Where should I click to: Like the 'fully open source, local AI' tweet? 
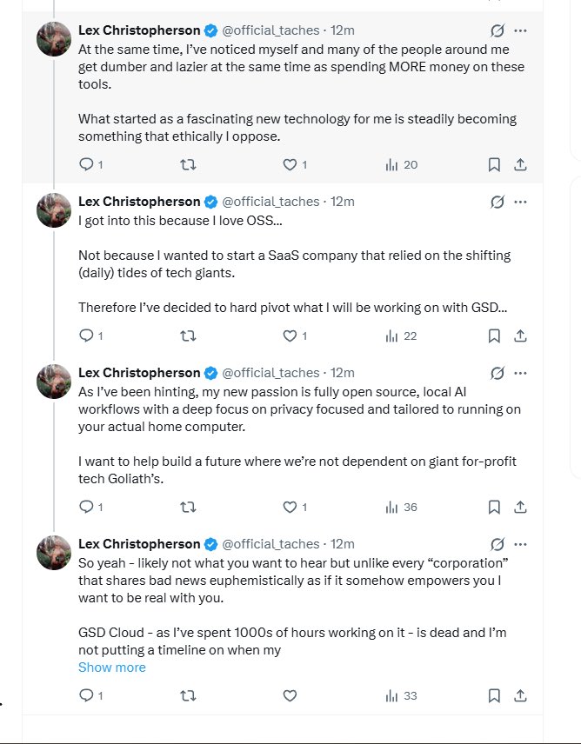click(x=295, y=508)
